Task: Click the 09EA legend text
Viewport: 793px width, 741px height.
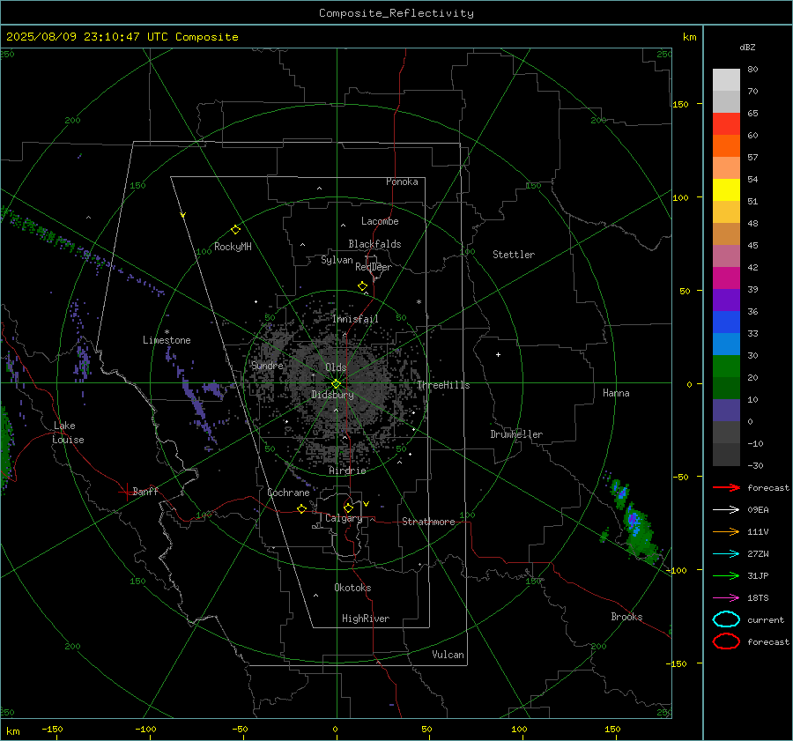Action: click(x=758, y=510)
